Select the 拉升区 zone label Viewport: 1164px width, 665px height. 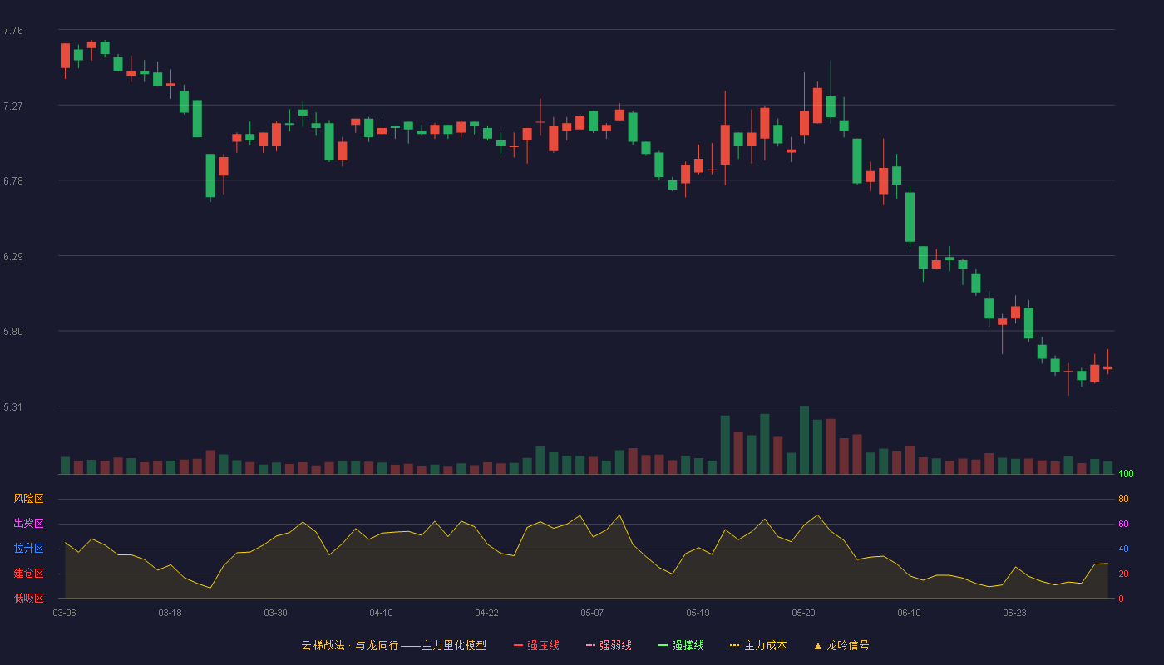pos(28,549)
